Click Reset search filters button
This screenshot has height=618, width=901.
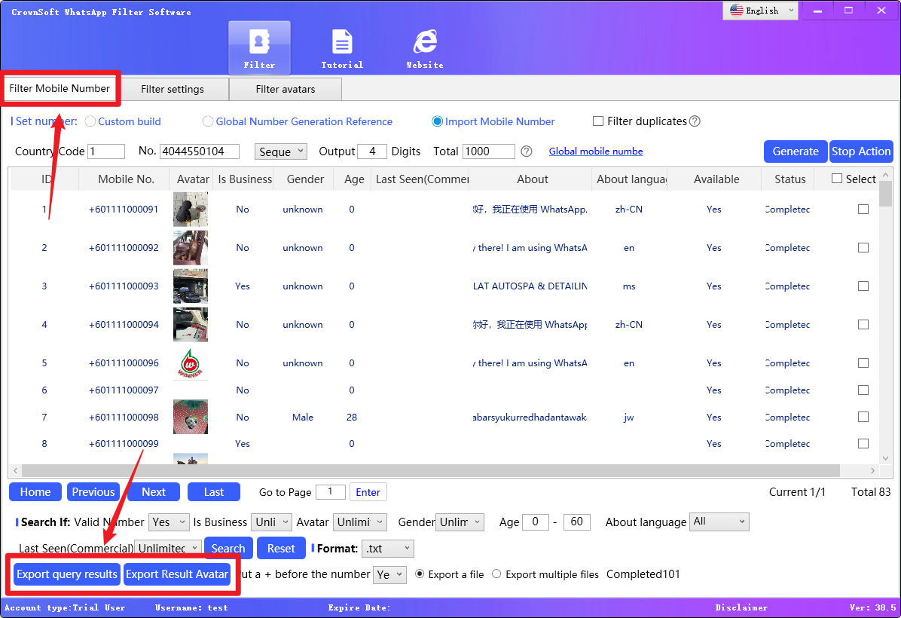[x=281, y=549]
